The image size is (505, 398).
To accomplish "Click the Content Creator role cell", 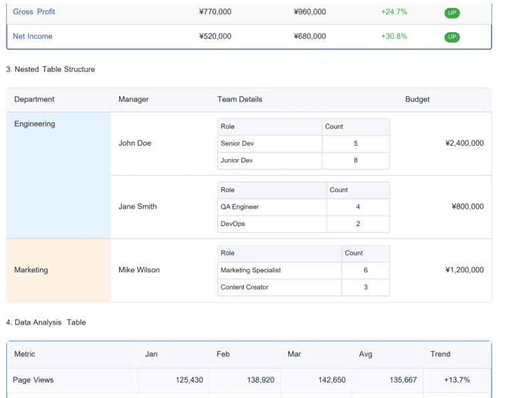I will point(245,288).
